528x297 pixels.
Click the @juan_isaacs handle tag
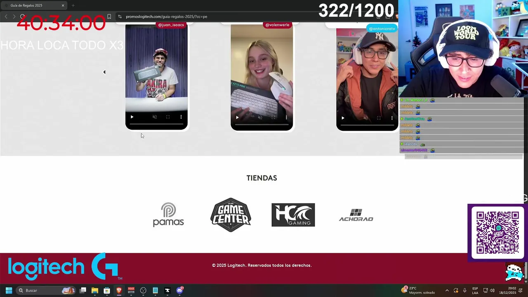(171, 25)
